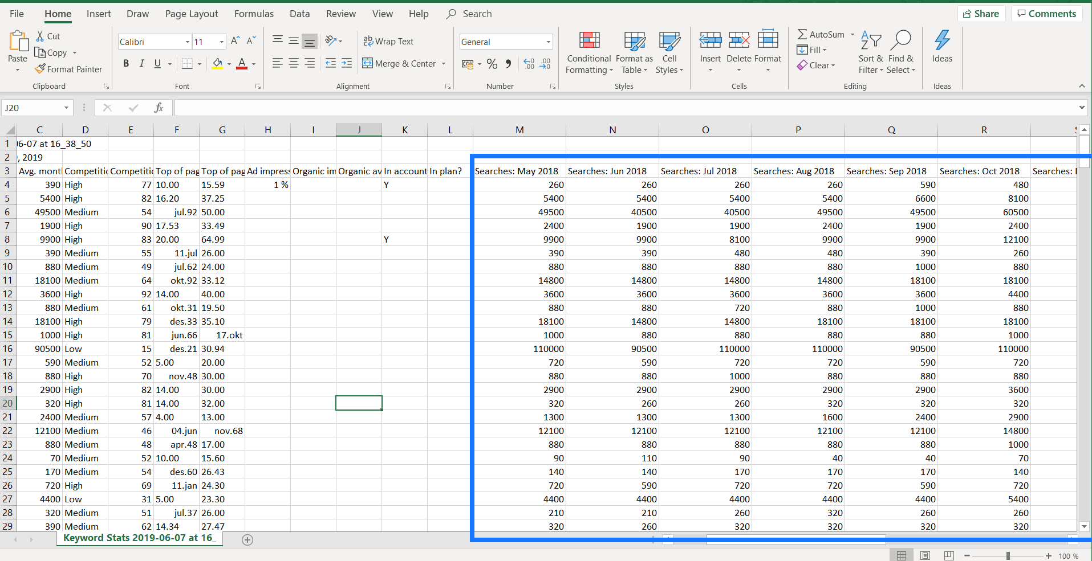Click the Percent Style icon
Viewport: 1092px width, 561px height.
[492, 64]
